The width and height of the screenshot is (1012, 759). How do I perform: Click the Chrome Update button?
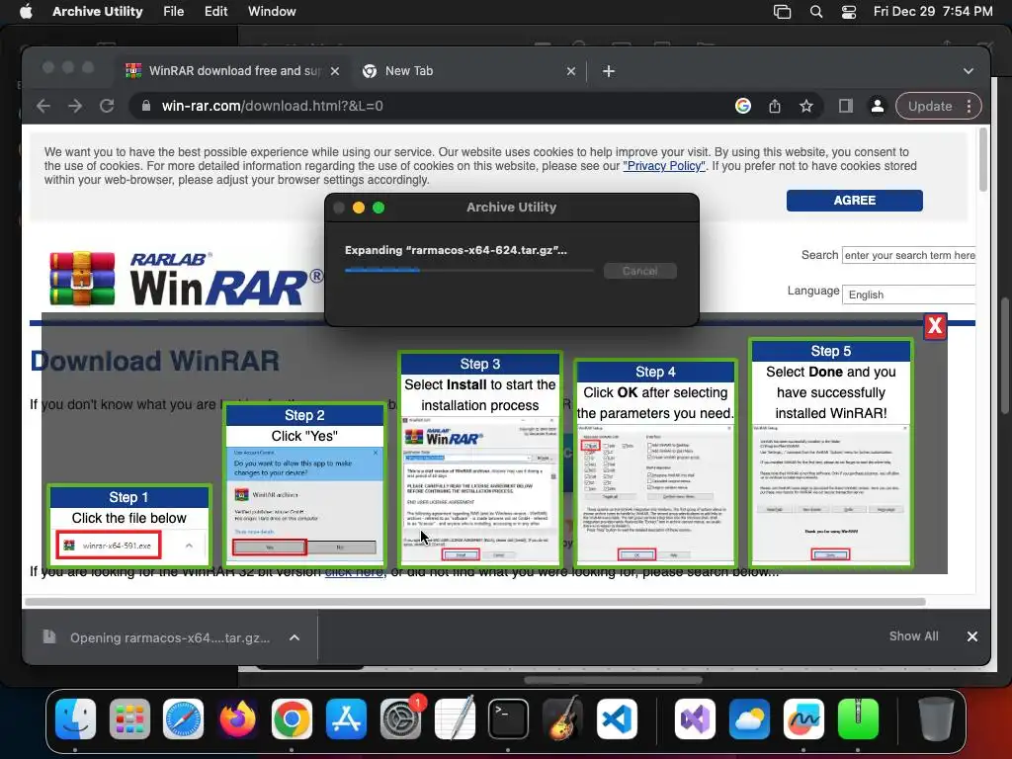click(x=929, y=106)
